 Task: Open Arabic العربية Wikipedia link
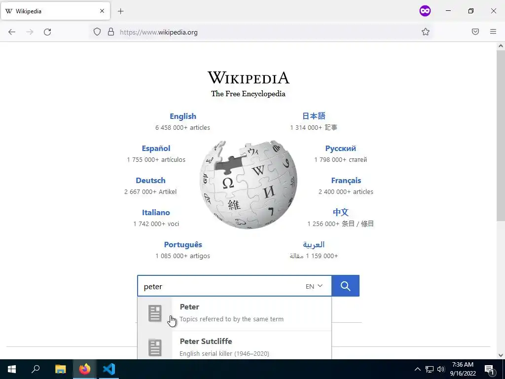pyautogui.click(x=314, y=245)
